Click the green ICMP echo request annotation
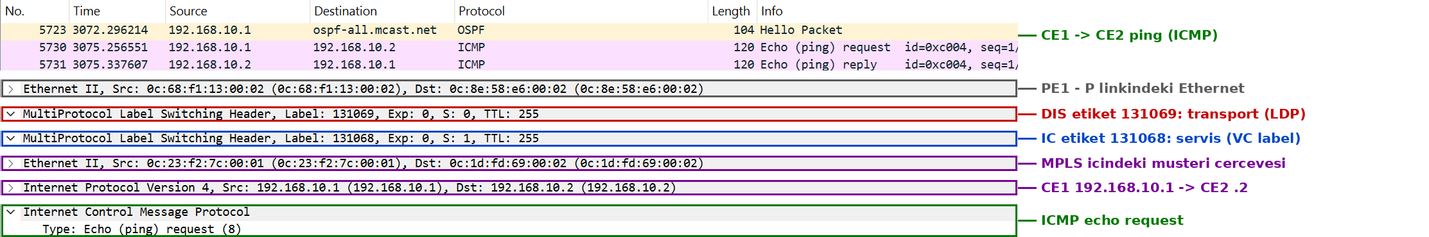1429x237 pixels. 1112,220
